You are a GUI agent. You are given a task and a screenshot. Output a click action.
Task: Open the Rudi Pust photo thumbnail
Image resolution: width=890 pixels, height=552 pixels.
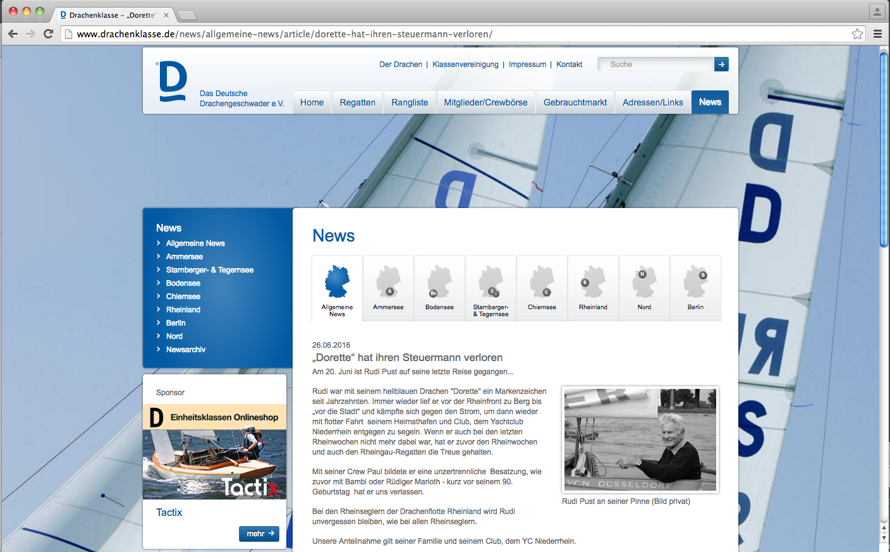pos(640,440)
